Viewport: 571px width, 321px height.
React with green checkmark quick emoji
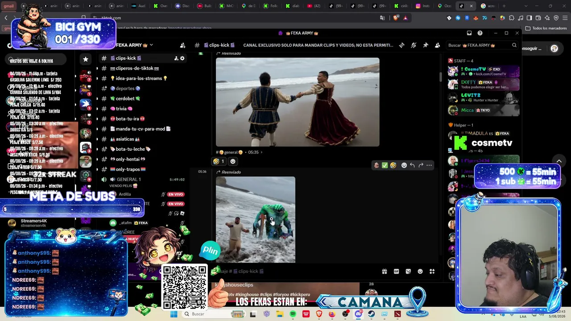tap(385, 165)
